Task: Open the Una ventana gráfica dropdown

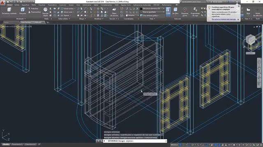Action: point(150,16)
